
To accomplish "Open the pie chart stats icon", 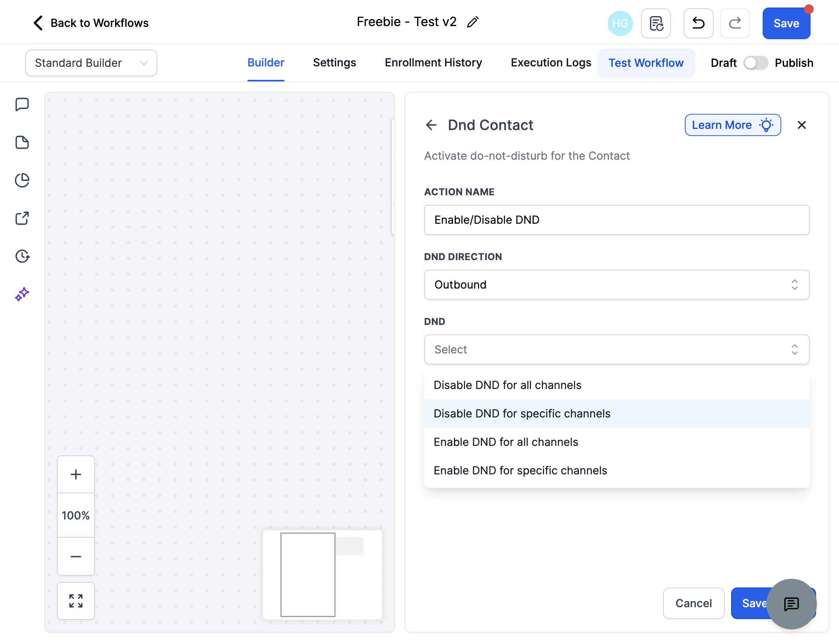I will [x=22, y=181].
